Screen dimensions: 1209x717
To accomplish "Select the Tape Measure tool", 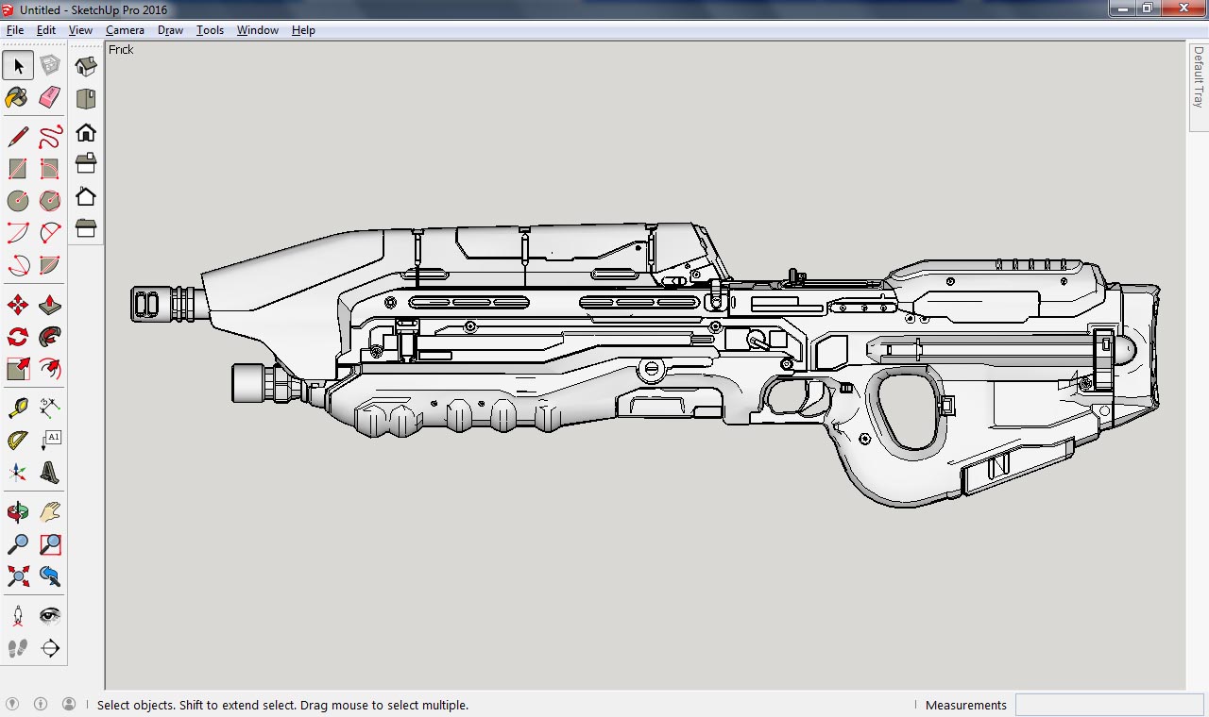I will (x=18, y=409).
